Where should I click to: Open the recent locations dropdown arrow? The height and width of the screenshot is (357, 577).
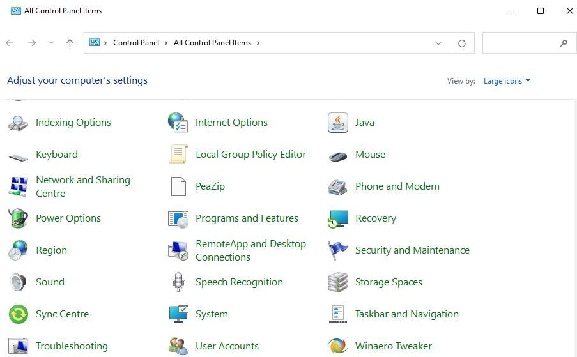(x=51, y=43)
